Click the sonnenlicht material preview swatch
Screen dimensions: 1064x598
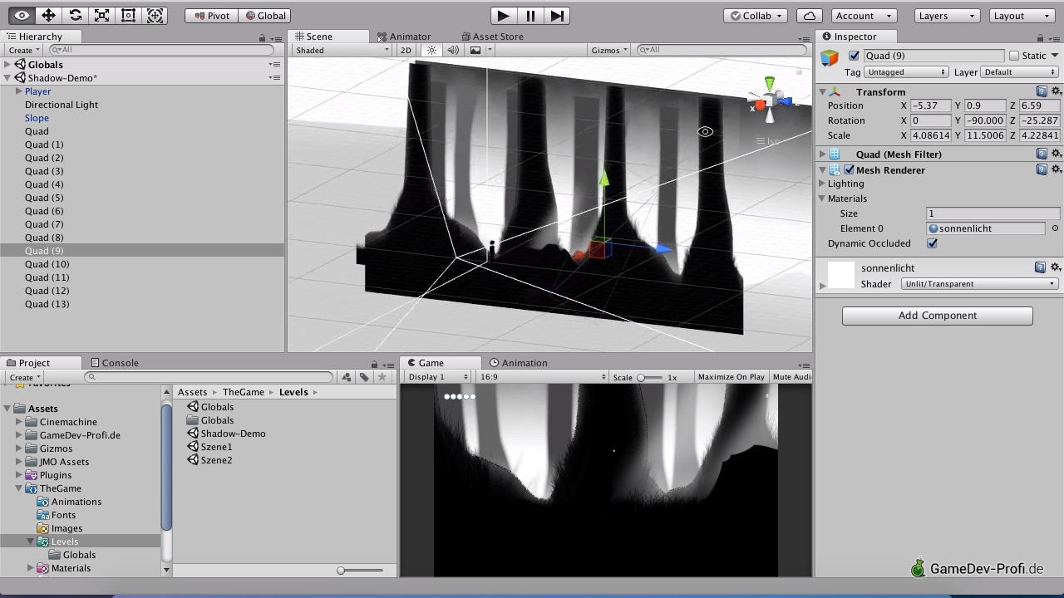pos(841,276)
